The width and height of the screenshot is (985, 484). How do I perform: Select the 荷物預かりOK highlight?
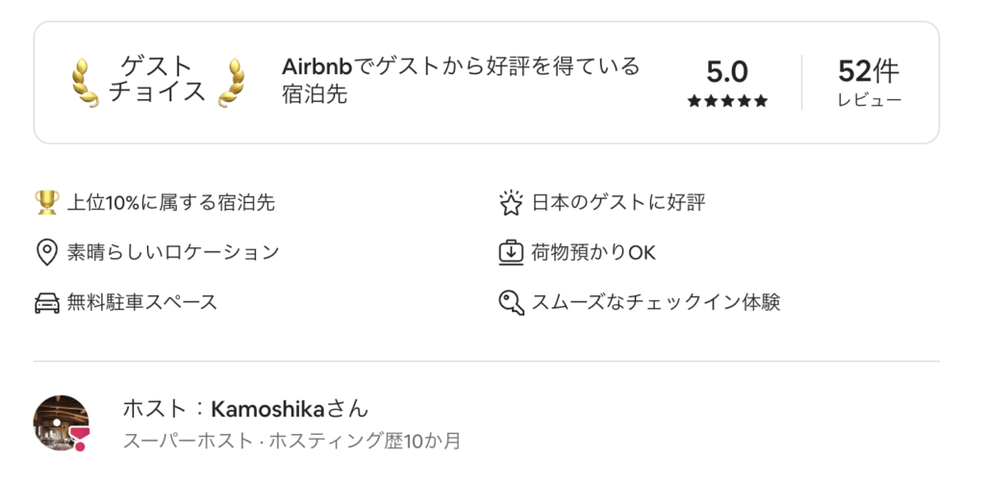point(593,252)
